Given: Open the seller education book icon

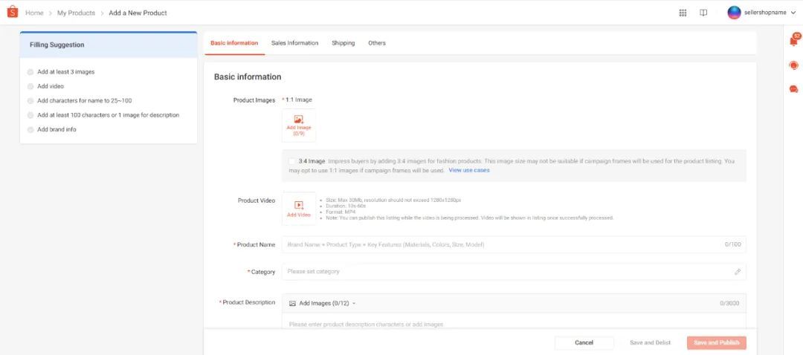Looking at the screenshot, I should 703,13.
